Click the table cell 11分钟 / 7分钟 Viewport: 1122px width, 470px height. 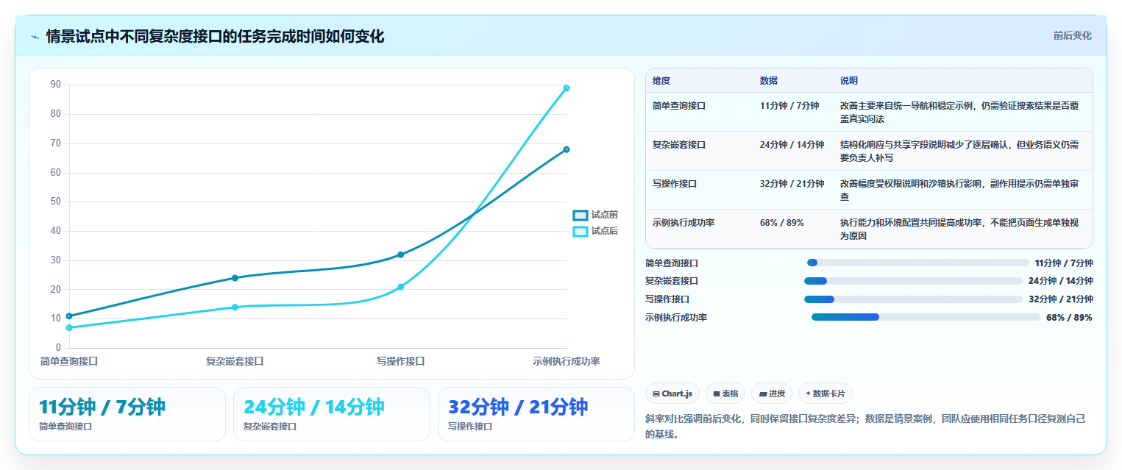point(789,106)
